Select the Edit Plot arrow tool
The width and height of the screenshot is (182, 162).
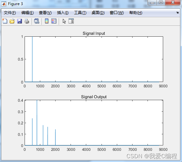pos(64,21)
